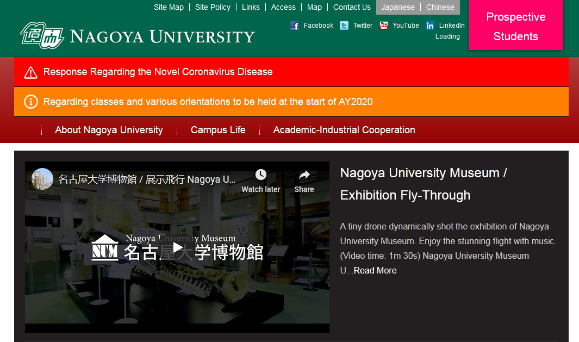Viewport: 579px width, 342px height.
Task: Open the Site Policy link
Action: click(213, 7)
